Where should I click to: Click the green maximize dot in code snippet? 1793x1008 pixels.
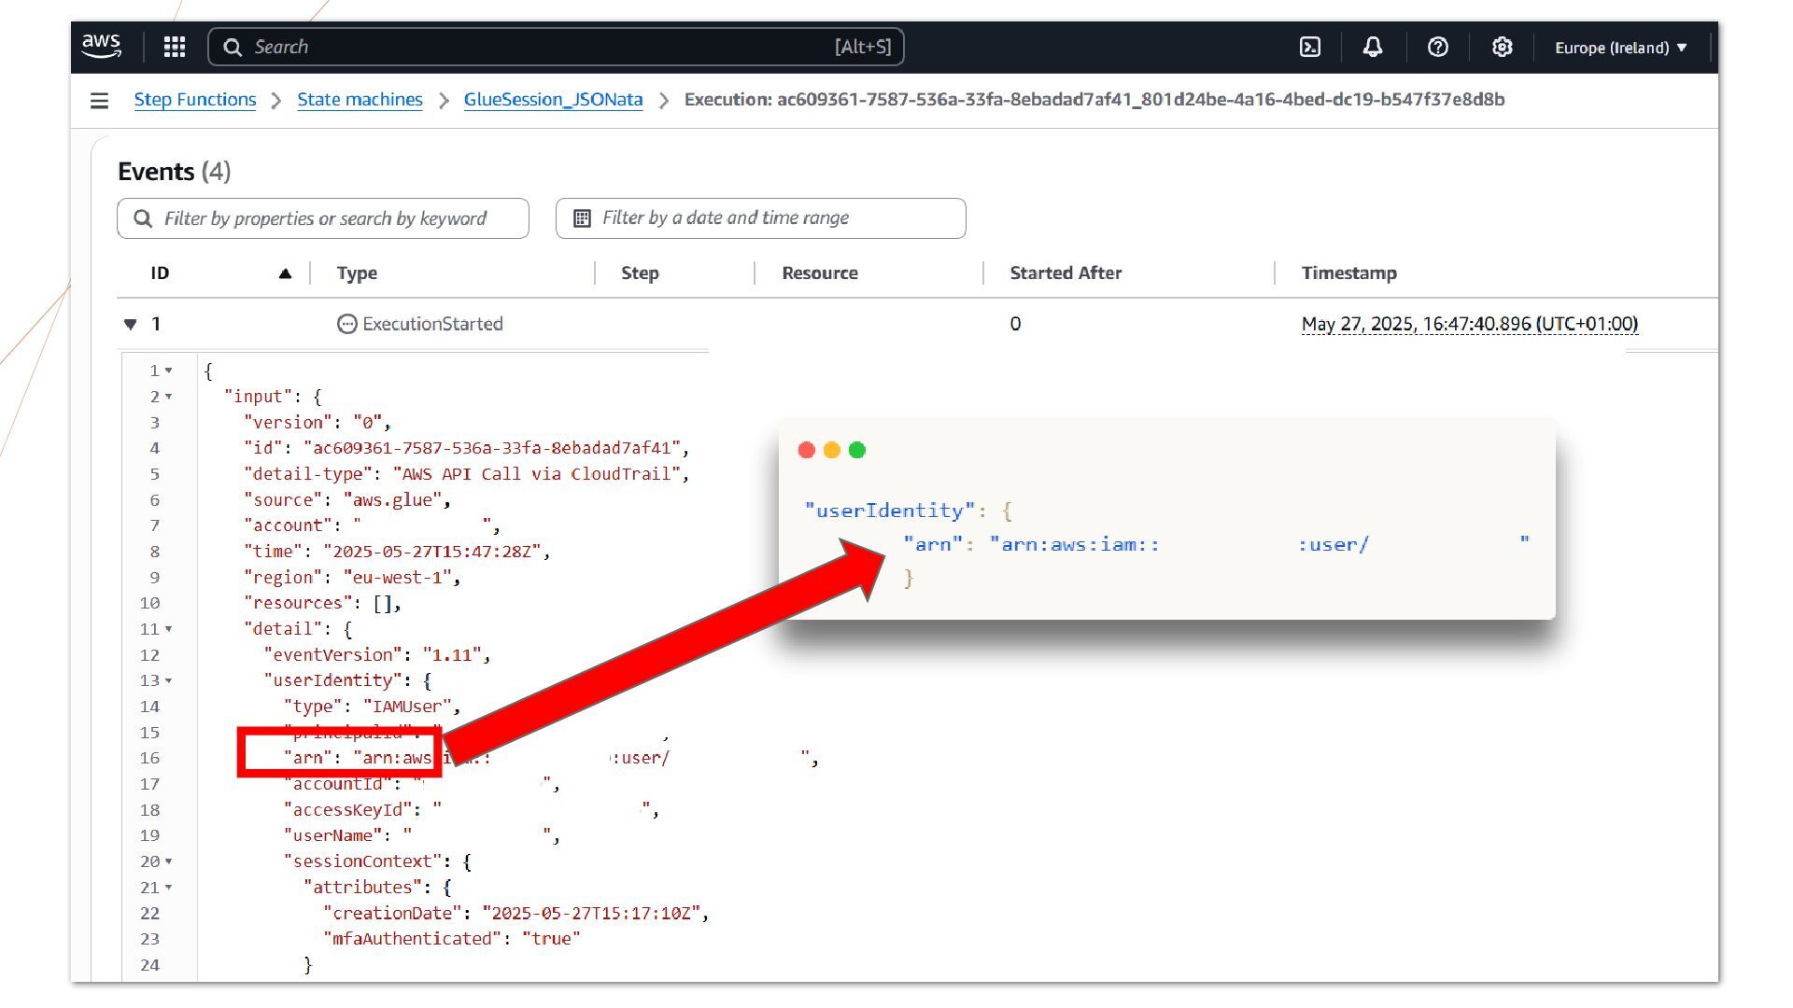(857, 450)
